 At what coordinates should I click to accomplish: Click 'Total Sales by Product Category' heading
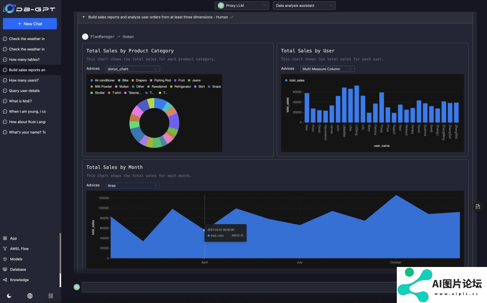130,51
